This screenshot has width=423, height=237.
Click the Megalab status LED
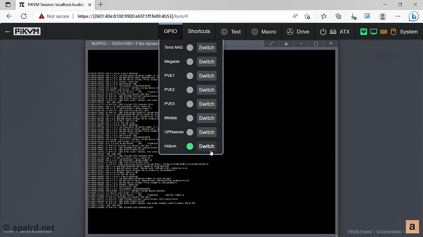(190, 61)
